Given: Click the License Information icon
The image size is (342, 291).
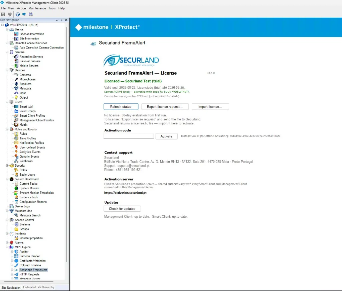Looking at the screenshot, I should [16, 34].
